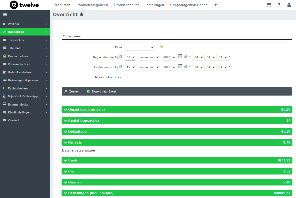Add a filter with green plus
Viewport: 296px width, 198px height.
coord(161,47)
